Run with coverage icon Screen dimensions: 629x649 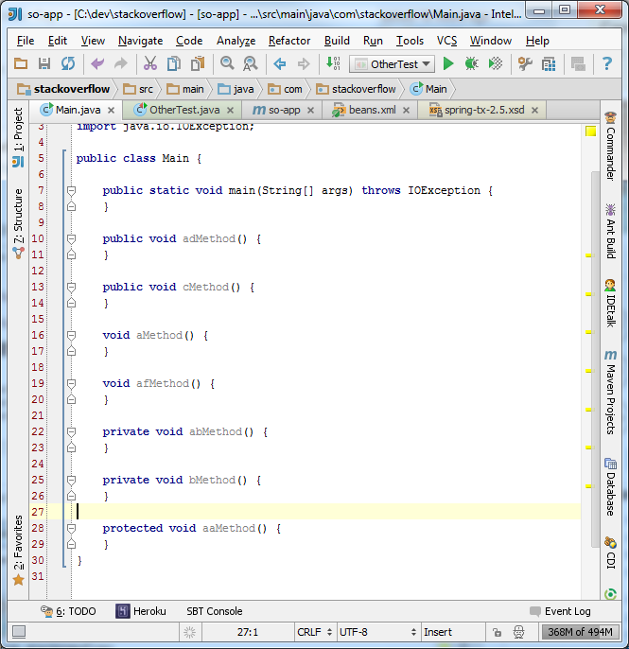[x=496, y=63]
